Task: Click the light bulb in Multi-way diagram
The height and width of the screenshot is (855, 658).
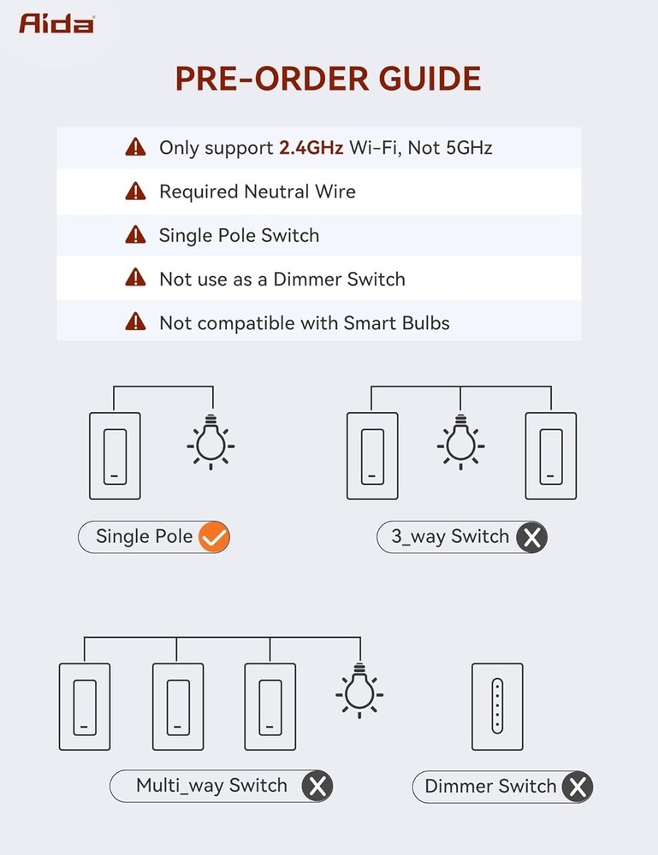Action: pyautogui.click(x=359, y=688)
